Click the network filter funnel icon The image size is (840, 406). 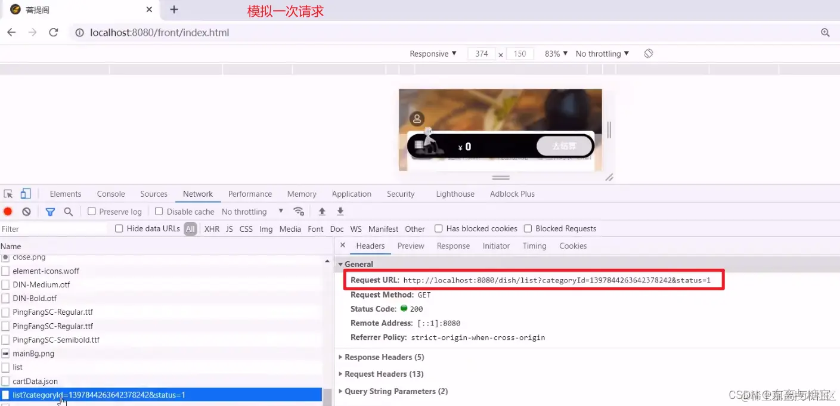tap(50, 211)
